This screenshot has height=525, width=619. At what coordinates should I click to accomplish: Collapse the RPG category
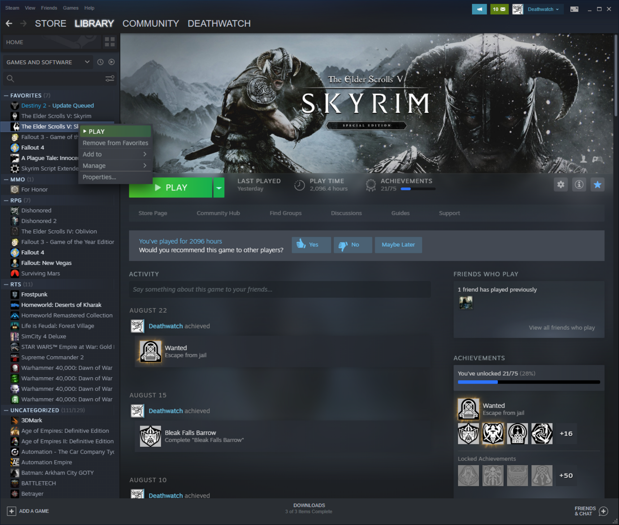click(x=6, y=200)
